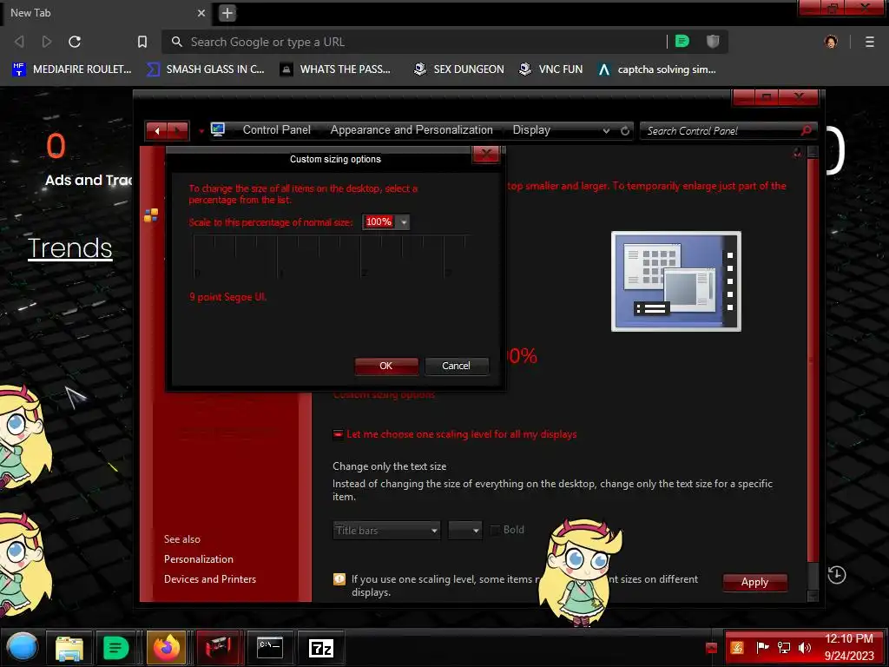889x667 pixels.
Task: Bookmark the current page
Action: click(x=142, y=42)
